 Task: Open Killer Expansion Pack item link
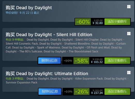[77, 79]
